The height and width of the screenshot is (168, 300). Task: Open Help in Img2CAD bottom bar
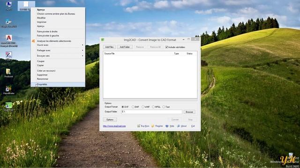(x=170, y=126)
